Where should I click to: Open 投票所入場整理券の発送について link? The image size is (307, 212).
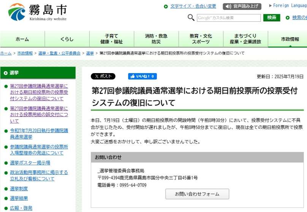coord(39,150)
